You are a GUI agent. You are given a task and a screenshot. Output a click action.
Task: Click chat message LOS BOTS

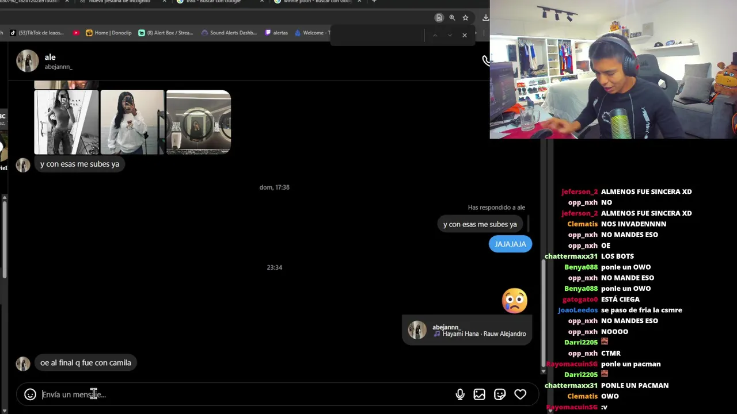(617, 256)
